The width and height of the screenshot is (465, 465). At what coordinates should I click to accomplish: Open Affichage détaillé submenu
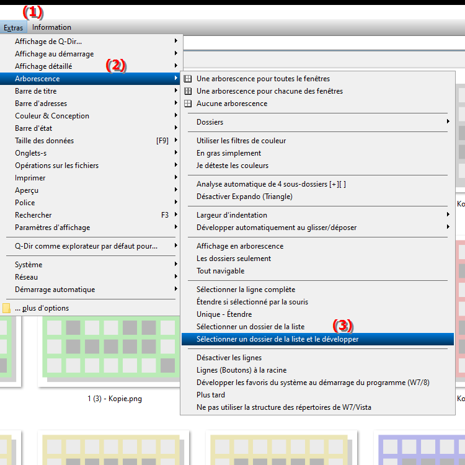click(x=90, y=66)
